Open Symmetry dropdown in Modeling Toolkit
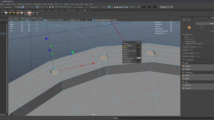 189,50
